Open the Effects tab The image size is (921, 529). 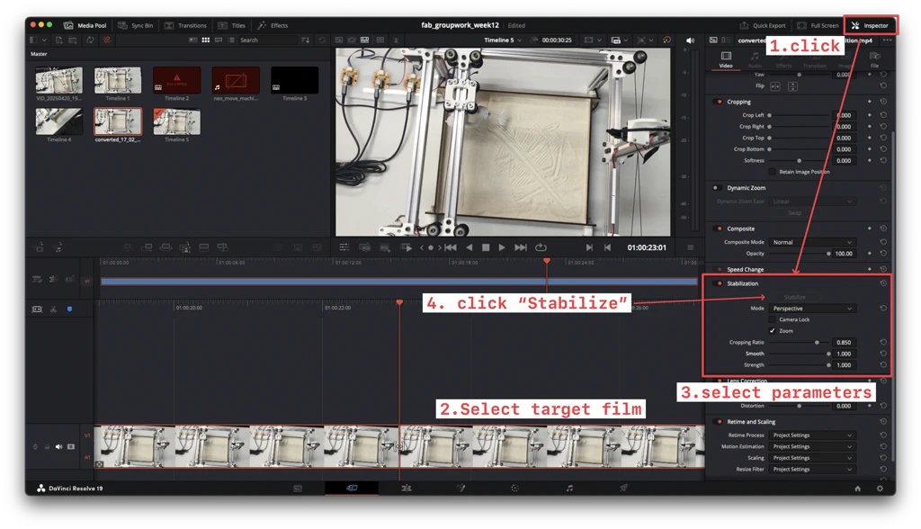[273, 25]
